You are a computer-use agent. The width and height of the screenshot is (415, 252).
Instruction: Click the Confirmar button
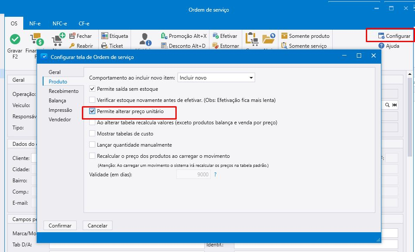point(60,225)
